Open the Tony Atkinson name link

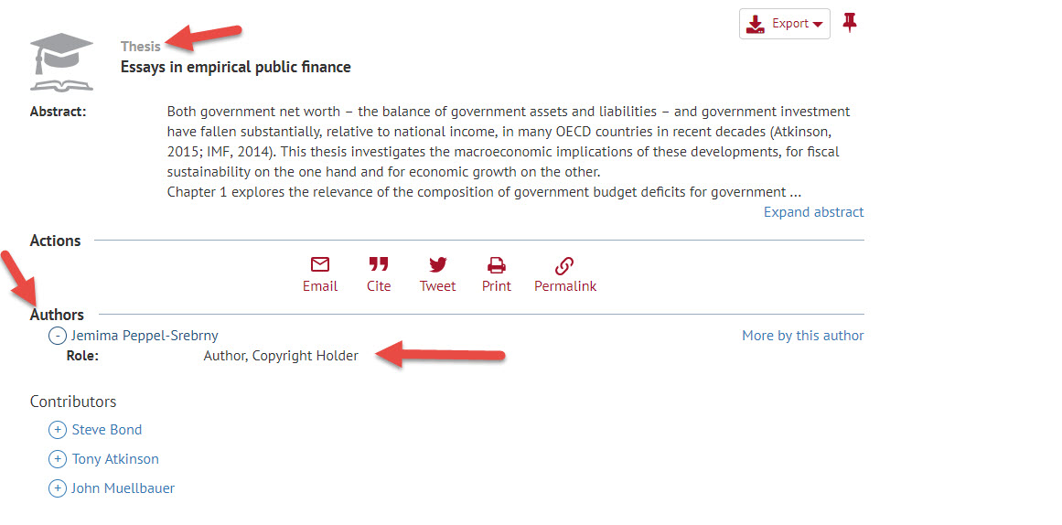tap(115, 458)
